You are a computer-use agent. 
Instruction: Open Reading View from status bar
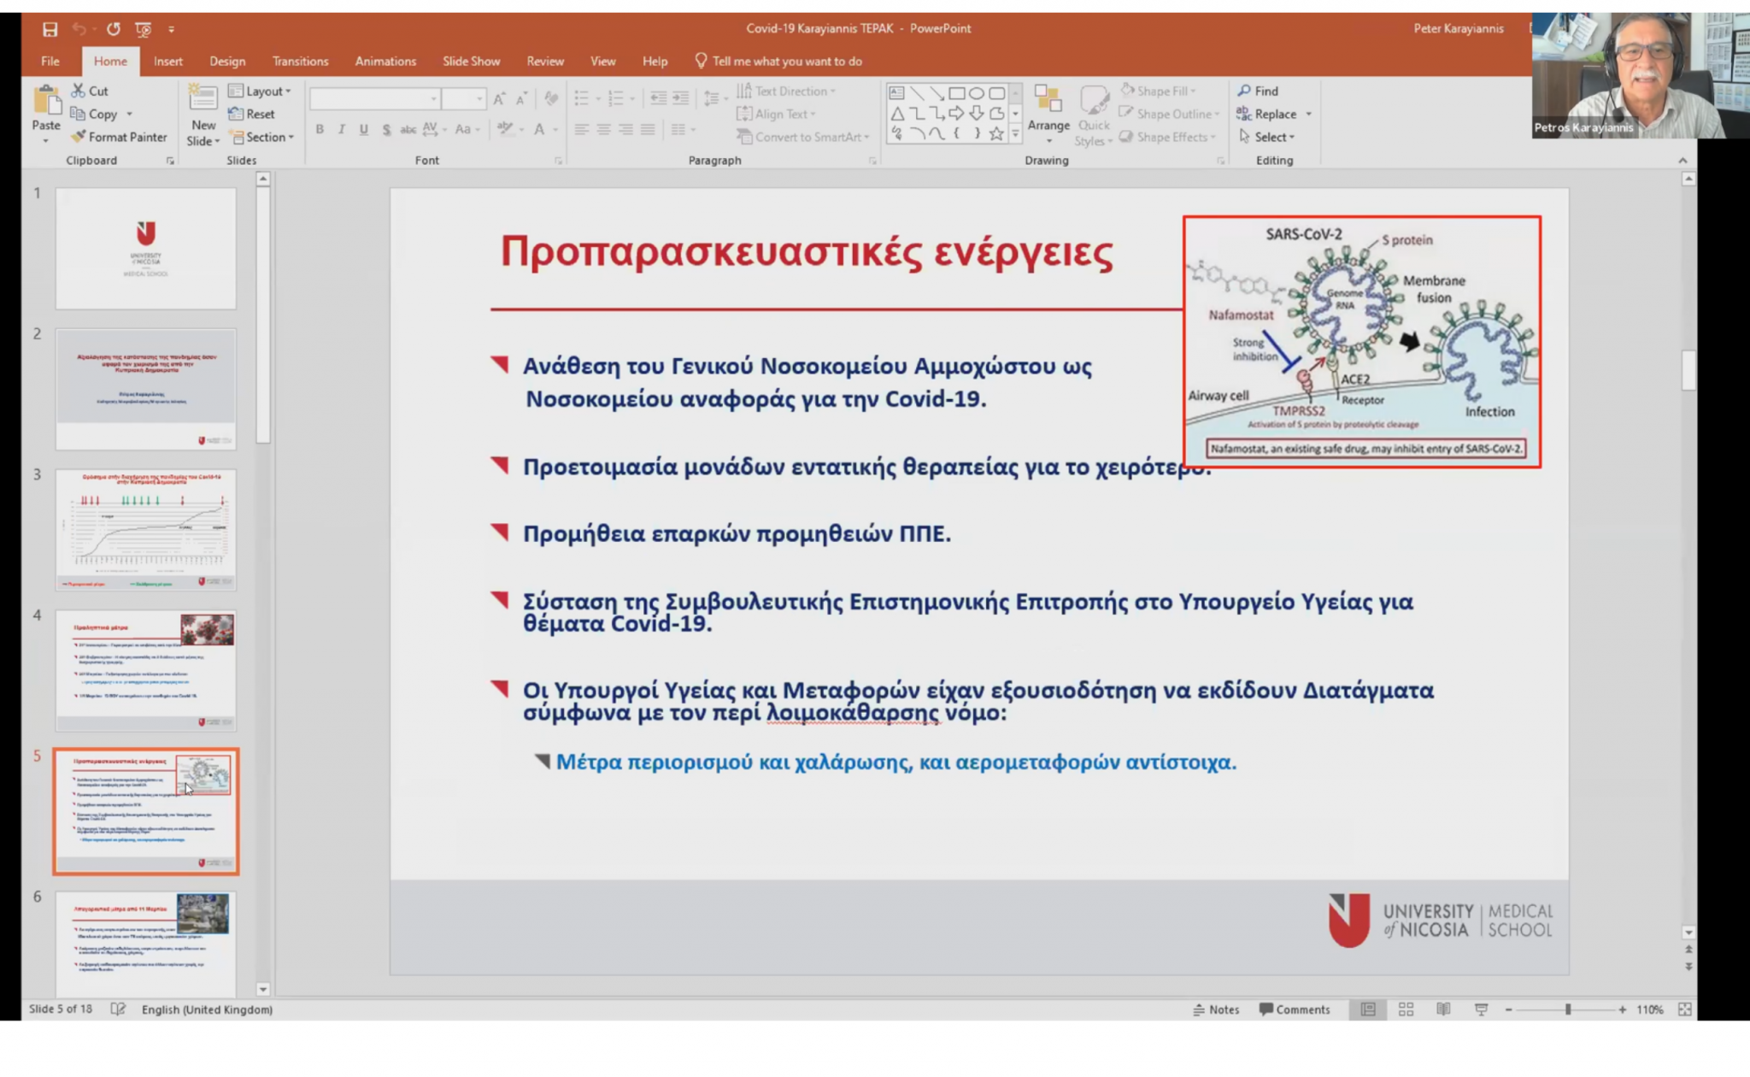tap(1443, 1009)
